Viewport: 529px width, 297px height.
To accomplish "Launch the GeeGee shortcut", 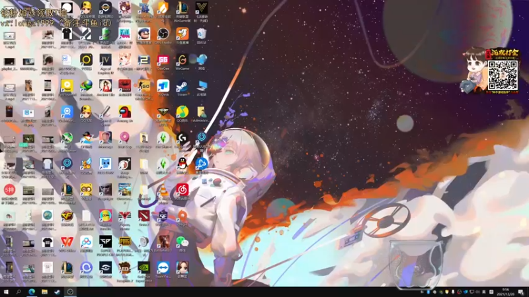I will [x=163, y=62].
